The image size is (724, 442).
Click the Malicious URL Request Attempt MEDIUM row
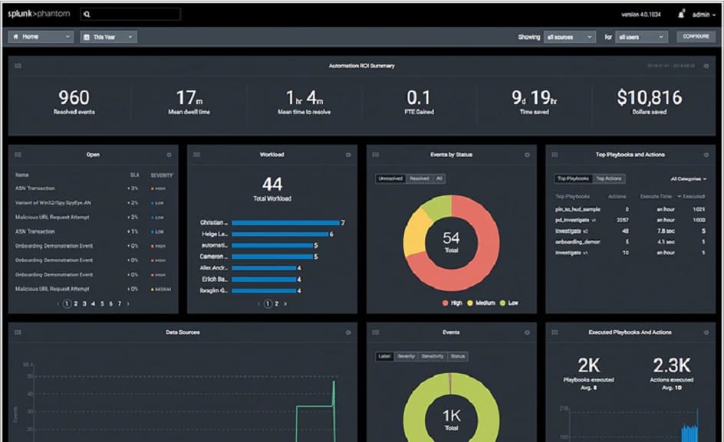pyautogui.click(x=93, y=289)
